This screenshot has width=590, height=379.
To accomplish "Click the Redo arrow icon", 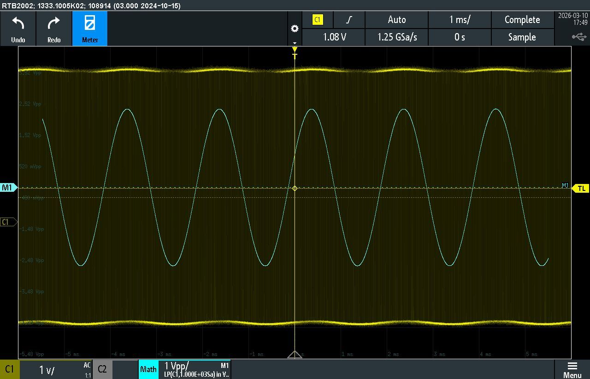I will [54, 24].
